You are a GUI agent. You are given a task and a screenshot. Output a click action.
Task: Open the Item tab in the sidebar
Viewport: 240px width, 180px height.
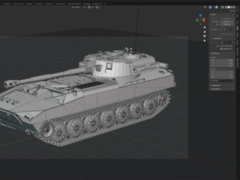[x=237, y=16]
